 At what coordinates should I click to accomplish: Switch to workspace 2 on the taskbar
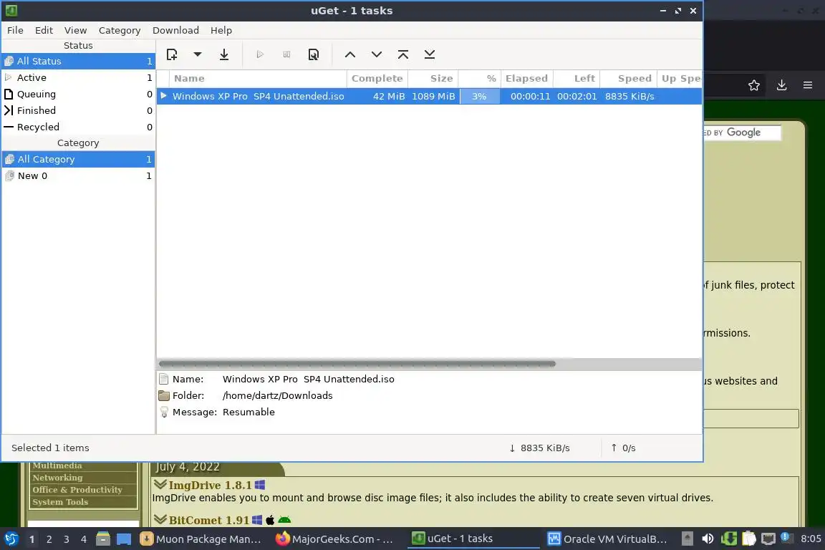click(49, 539)
